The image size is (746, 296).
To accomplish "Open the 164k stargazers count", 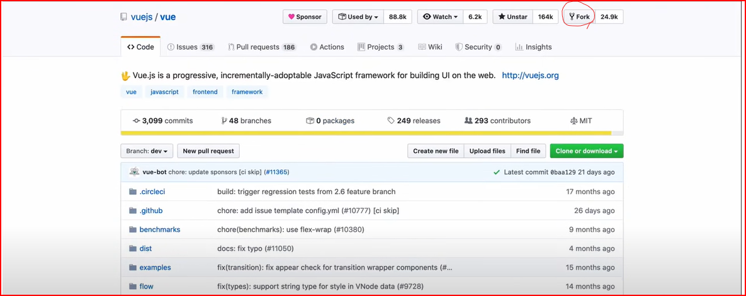I will pos(545,16).
